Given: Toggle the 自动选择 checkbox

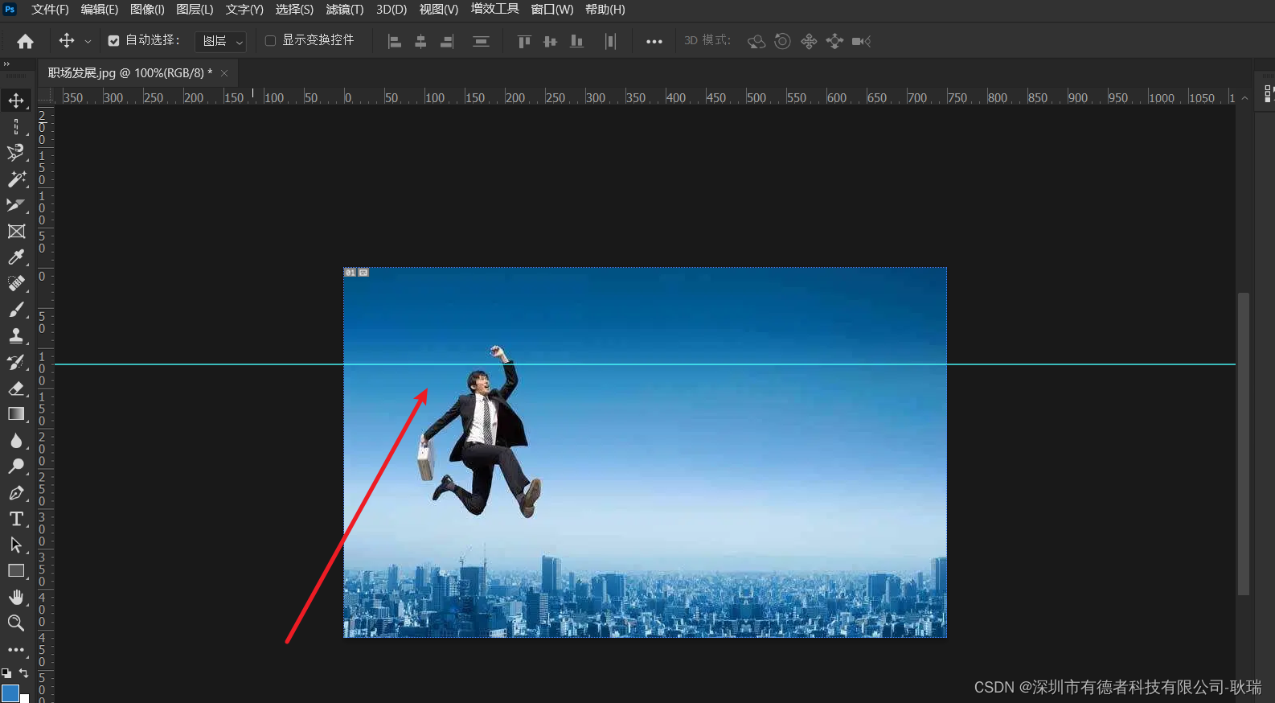Looking at the screenshot, I should tap(114, 41).
